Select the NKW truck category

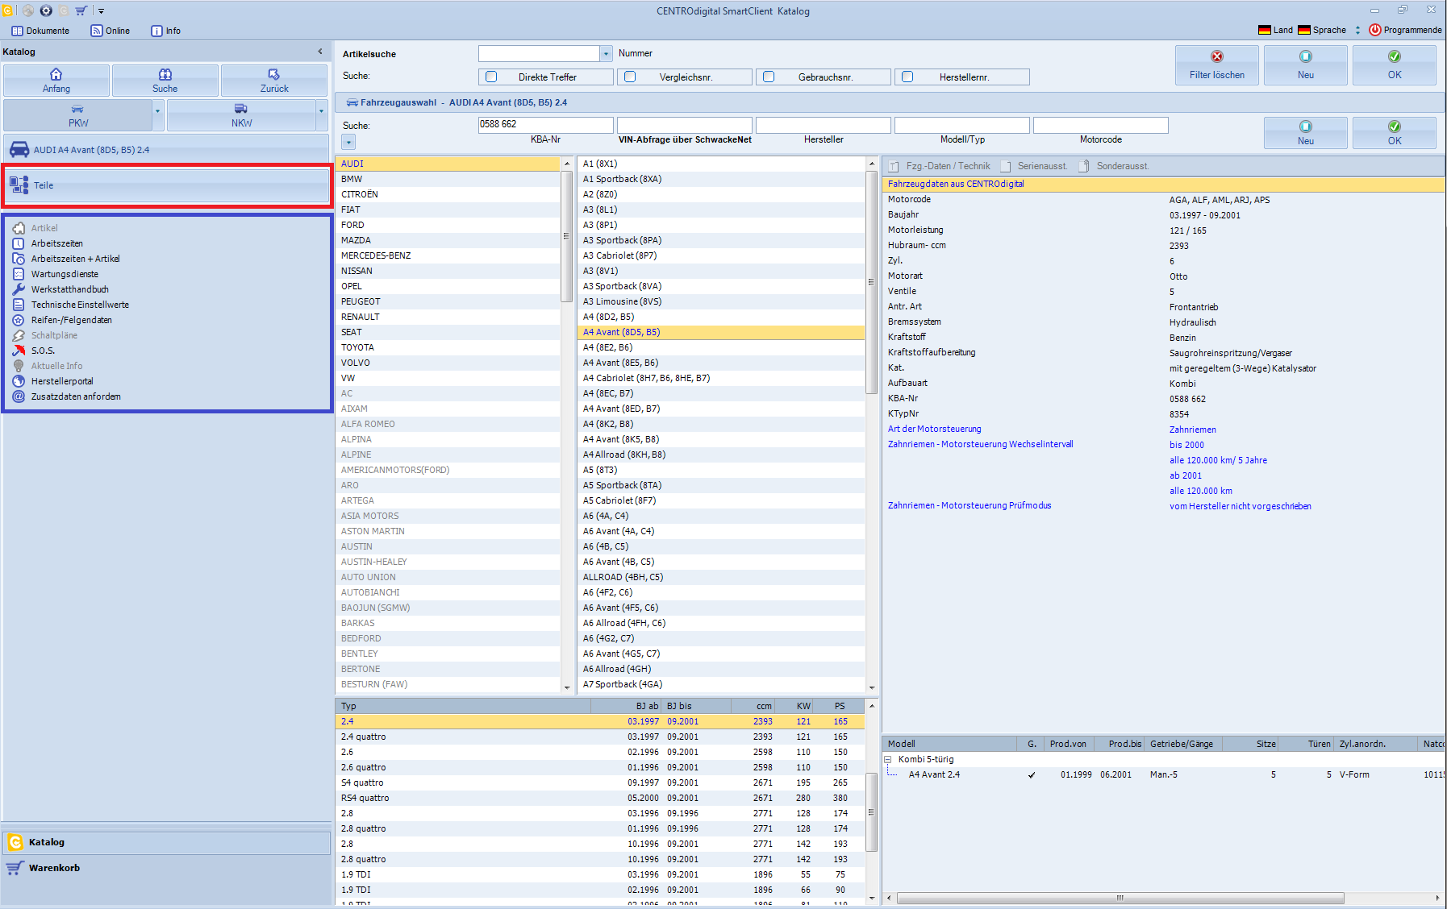(241, 115)
